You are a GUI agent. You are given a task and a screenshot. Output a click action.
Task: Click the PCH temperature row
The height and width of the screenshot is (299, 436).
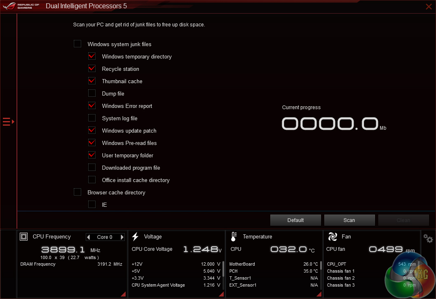pos(273,271)
